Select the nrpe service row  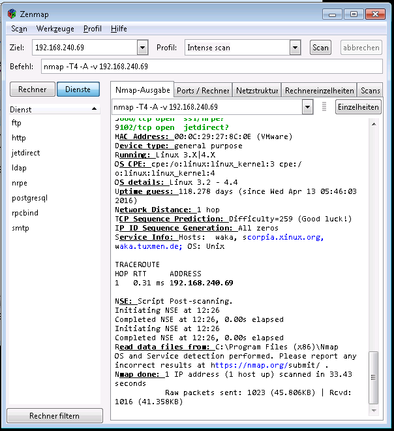pos(54,183)
